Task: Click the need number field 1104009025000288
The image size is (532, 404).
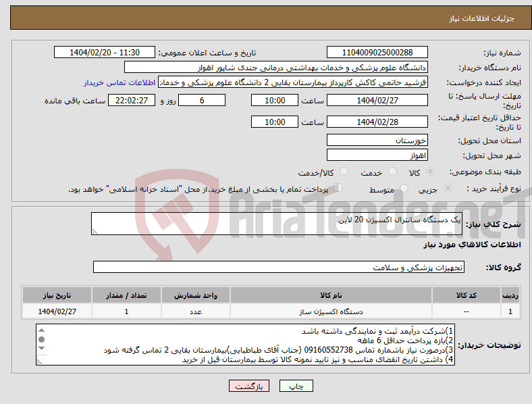Action: 377,52
